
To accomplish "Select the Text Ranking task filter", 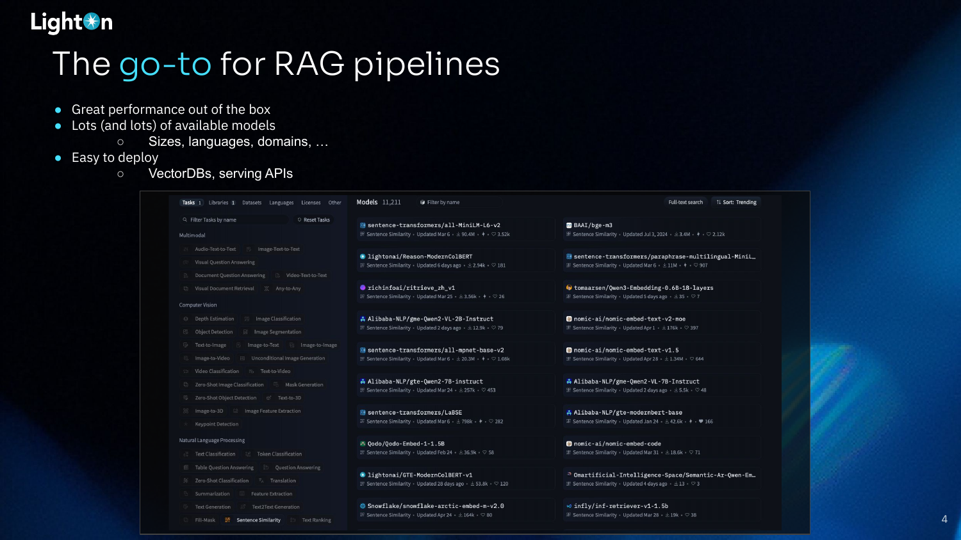I will click(x=311, y=520).
